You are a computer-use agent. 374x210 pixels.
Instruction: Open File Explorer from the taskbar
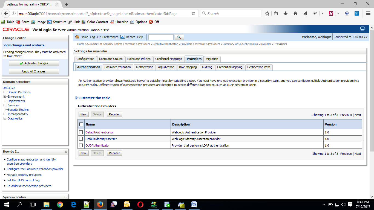(47, 204)
